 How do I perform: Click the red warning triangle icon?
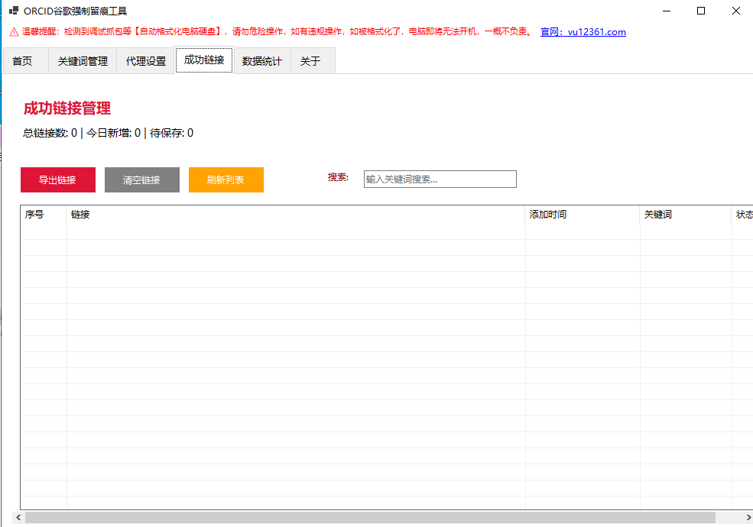click(14, 32)
